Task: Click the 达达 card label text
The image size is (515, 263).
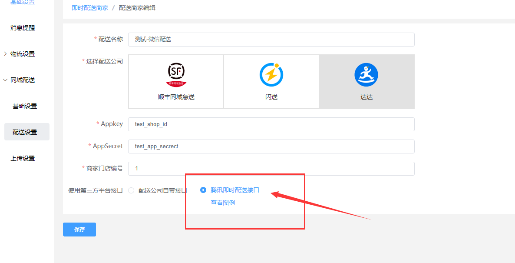Action: (x=366, y=97)
